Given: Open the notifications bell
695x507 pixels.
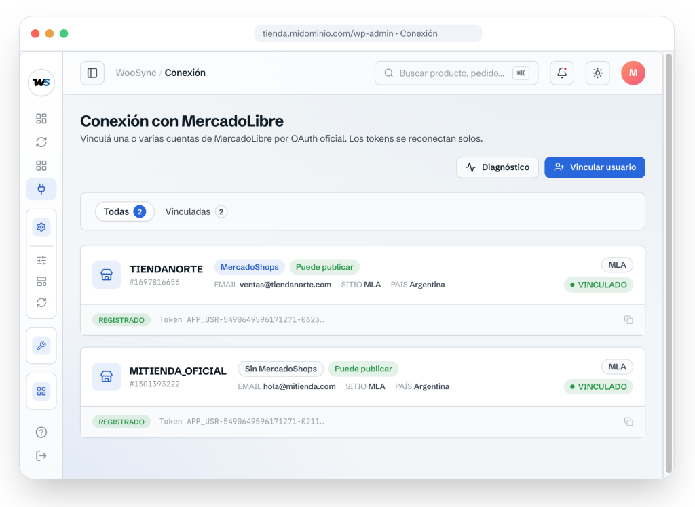Looking at the screenshot, I should coord(562,73).
